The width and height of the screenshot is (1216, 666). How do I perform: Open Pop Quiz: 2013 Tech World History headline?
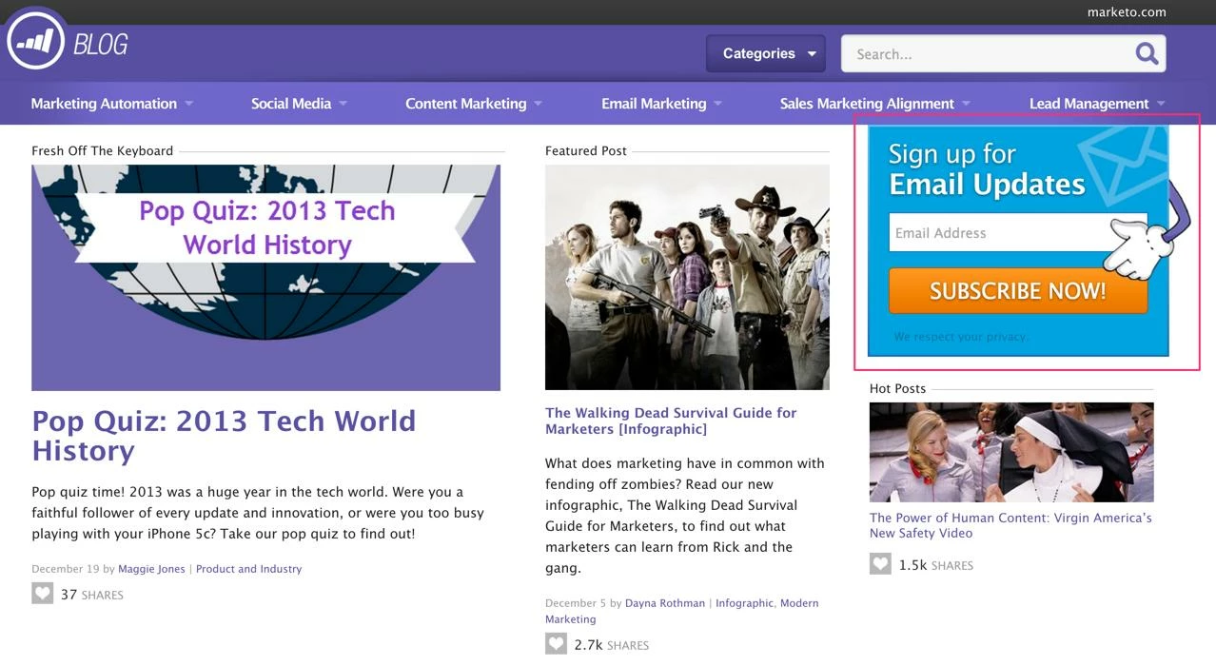[x=224, y=435]
